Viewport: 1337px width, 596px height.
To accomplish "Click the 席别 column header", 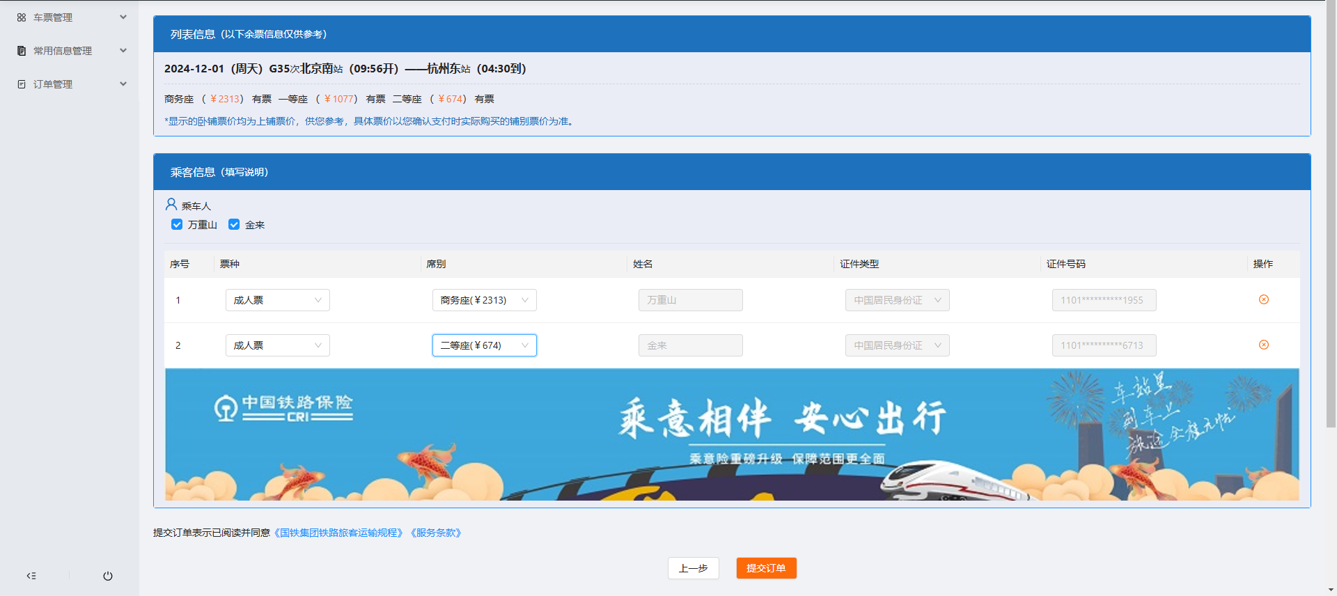I will coord(436,264).
